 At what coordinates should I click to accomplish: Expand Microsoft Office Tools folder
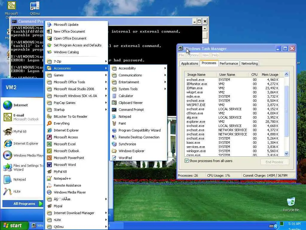click(x=76, y=82)
